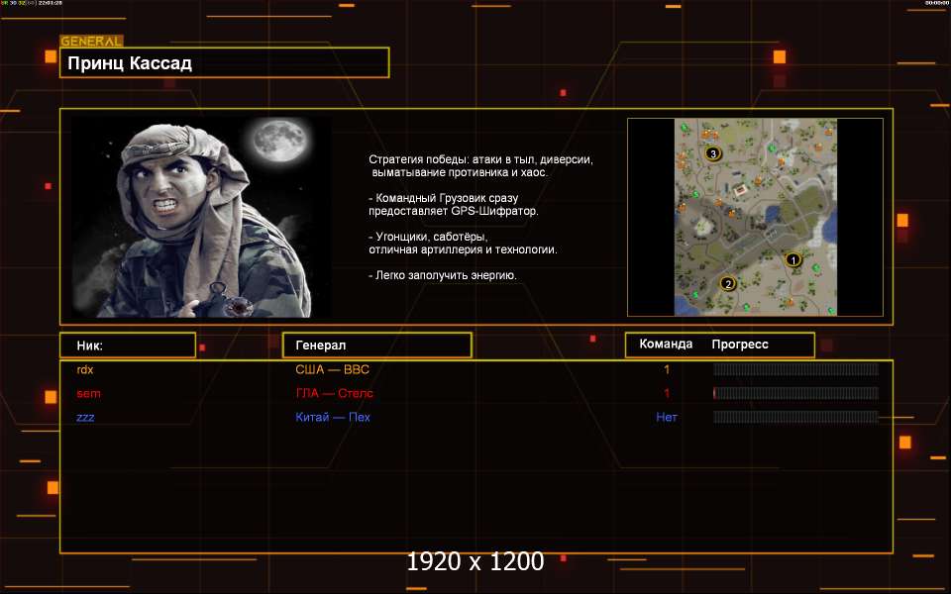
Task: Click the team value Нет for zzz
Action: click(667, 417)
